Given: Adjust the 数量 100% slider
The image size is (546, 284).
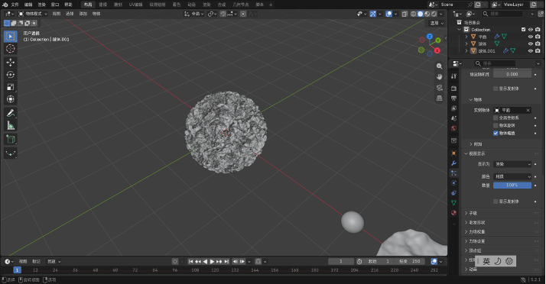Looking at the screenshot, I should pos(512,186).
